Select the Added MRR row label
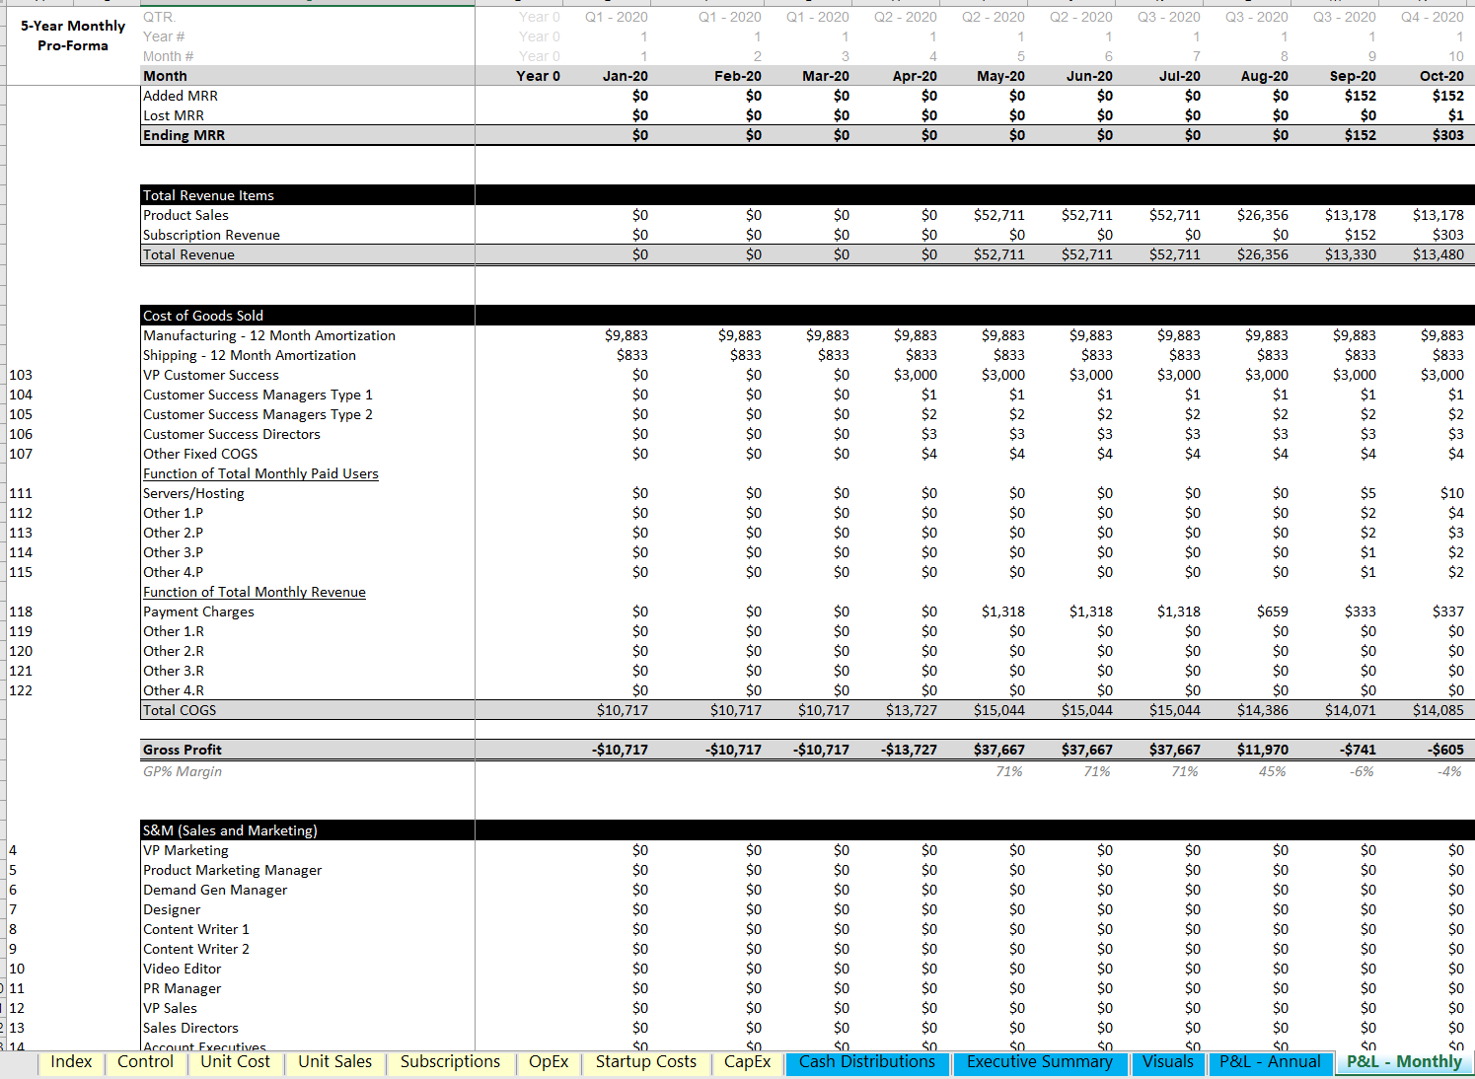 (181, 96)
